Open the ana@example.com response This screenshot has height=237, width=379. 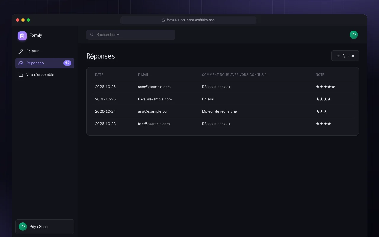click(x=223, y=111)
